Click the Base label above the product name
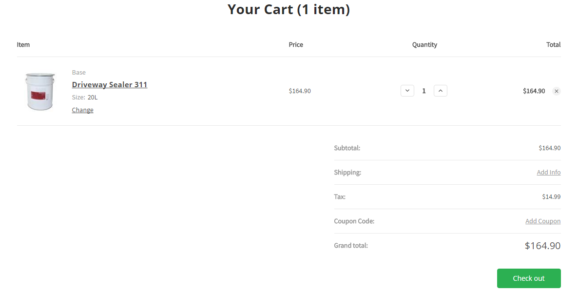This screenshot has height=293, width=578. 79,73
